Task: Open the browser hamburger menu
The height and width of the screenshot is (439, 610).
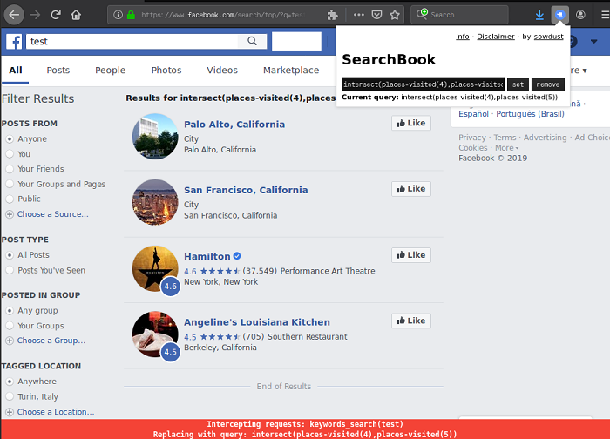Action: point(605,15)
